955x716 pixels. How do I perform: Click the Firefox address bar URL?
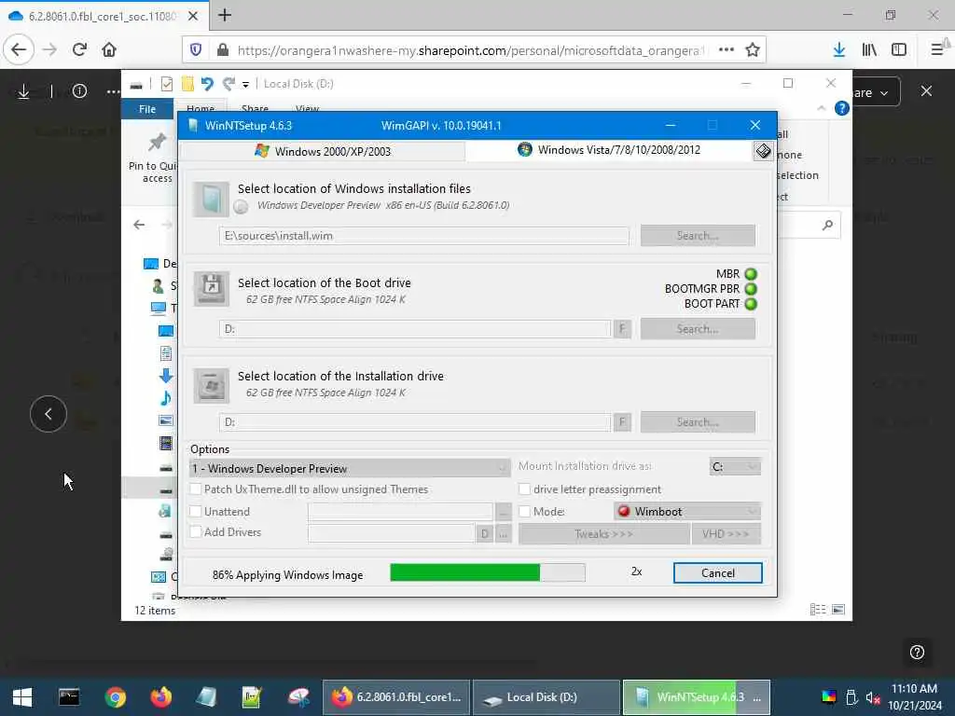pos(469,50)
